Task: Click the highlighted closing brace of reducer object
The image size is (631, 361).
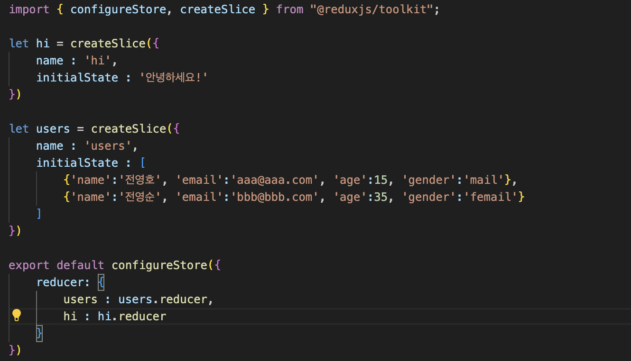Action: (39, 333)
